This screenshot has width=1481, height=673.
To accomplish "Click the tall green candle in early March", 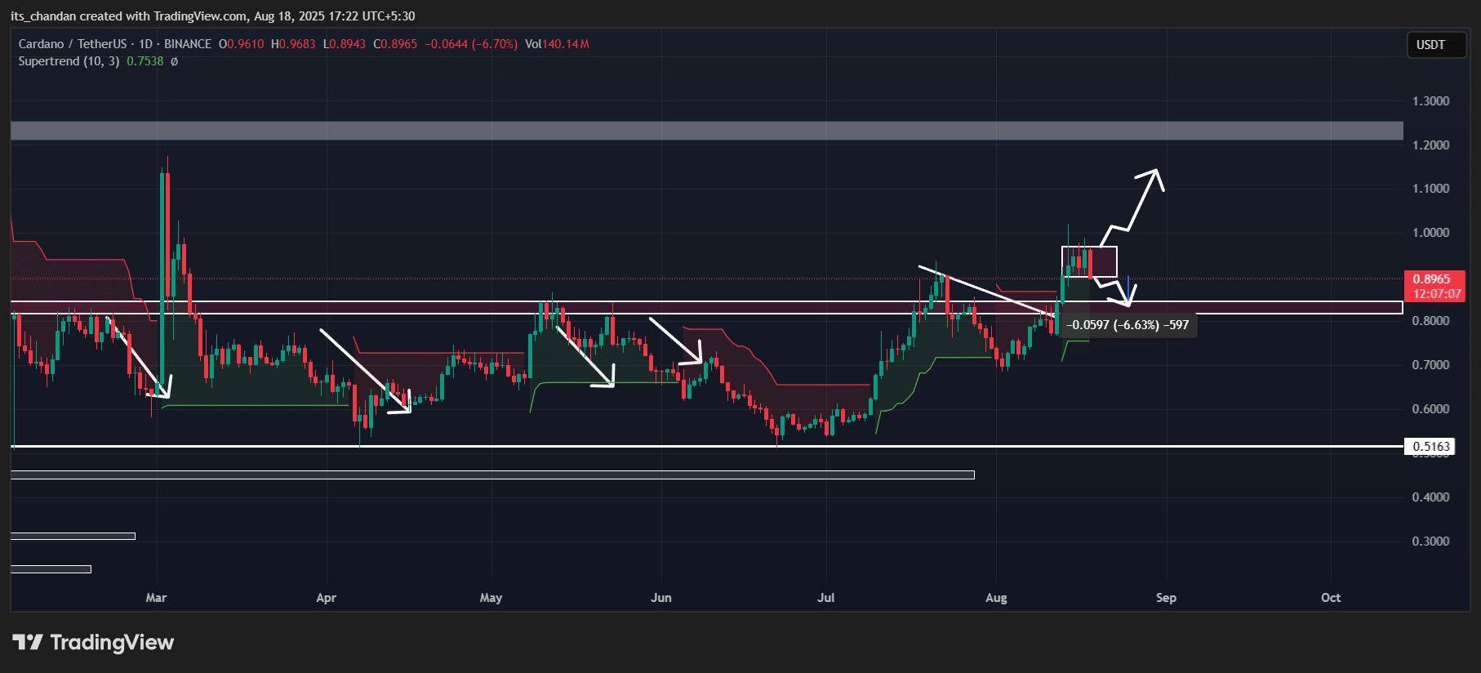I will pyautogui.click(x=162, y=278).
